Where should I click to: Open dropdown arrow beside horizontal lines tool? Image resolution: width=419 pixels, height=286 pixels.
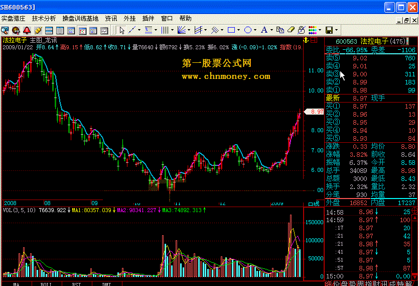156,30
